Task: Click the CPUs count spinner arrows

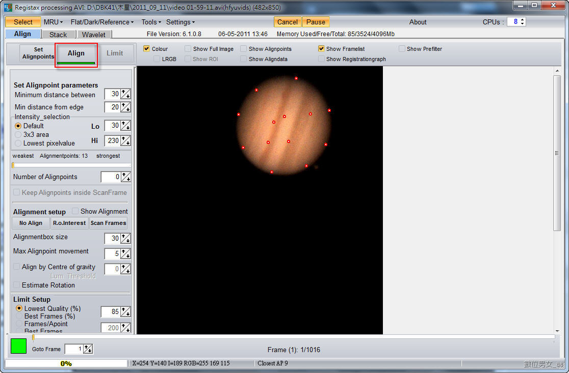Action: (523, 22)
